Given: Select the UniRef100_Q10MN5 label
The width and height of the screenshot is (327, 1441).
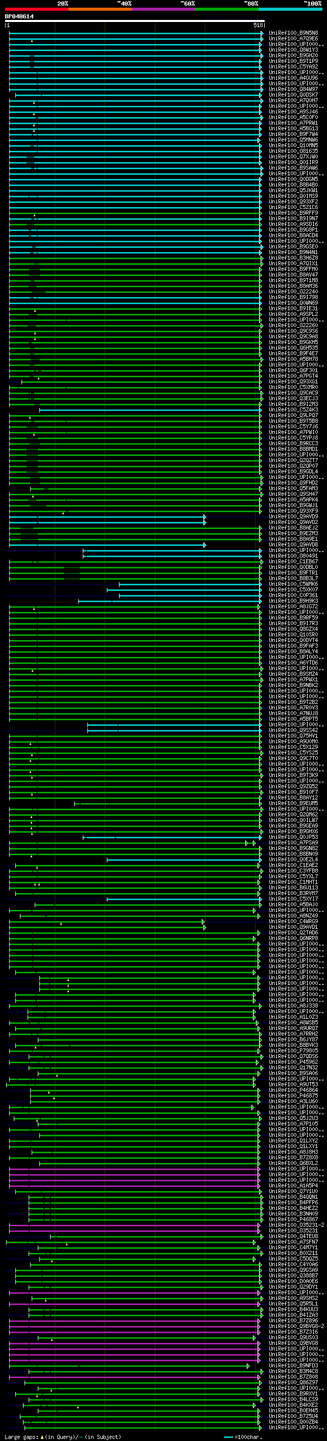Looking at the screenshot, I should (x=293, y=146).
